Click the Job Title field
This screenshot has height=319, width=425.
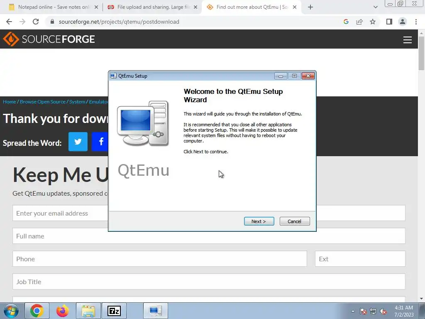pyautogui.click(x=209, y=282)
